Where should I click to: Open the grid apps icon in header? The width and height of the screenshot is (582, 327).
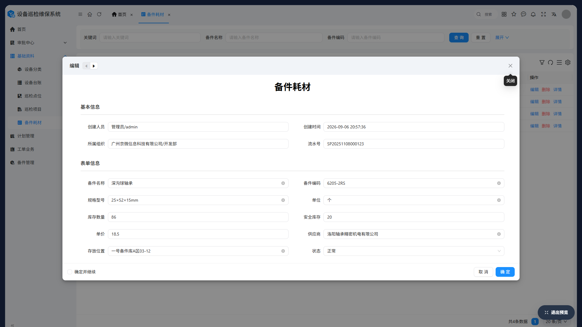coord(504,14)
